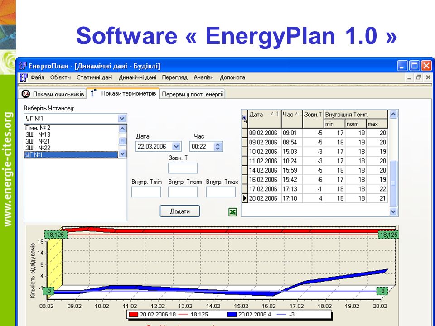
Task: Click the Час down spinner arrow
Action: (218, 149)
